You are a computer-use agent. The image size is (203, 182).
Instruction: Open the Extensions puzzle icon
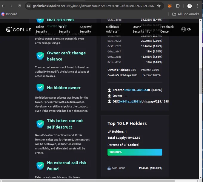(x=178, y=6)
